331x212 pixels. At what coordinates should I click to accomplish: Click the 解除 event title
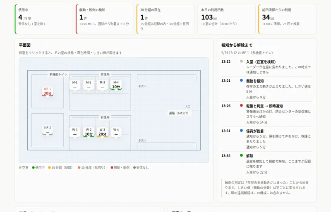point(250,156)
